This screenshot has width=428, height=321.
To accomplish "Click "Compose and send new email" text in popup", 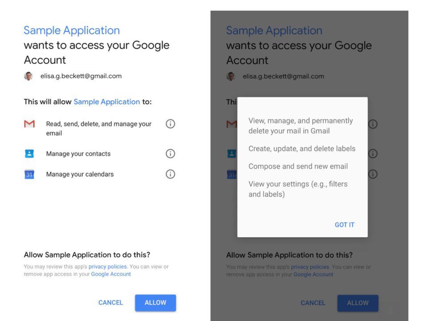I will coord(298,166).
